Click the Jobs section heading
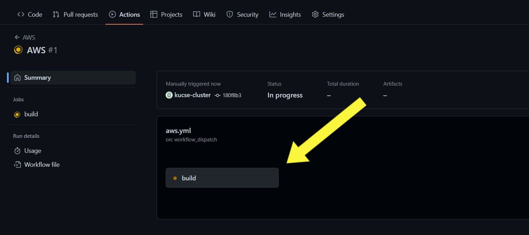529x235 pixels. pyautogui.click(x=18, y=100)
